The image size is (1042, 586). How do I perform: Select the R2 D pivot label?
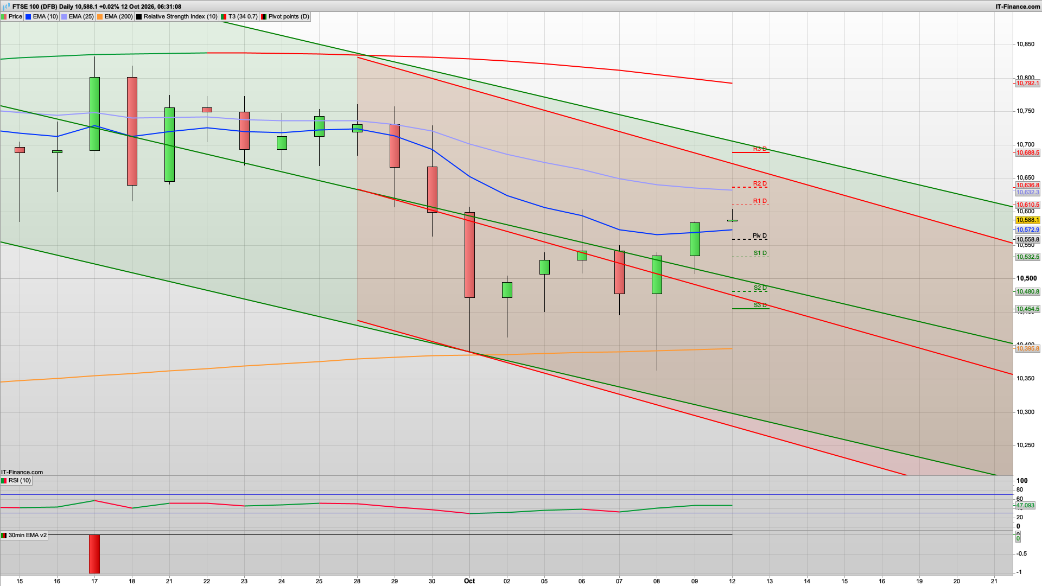[x=760, y=183]
